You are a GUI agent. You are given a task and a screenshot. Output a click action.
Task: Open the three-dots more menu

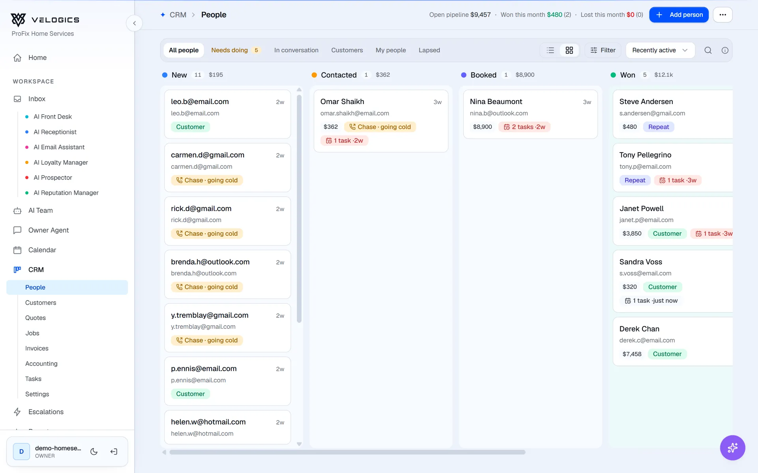(x=722, y=15)
